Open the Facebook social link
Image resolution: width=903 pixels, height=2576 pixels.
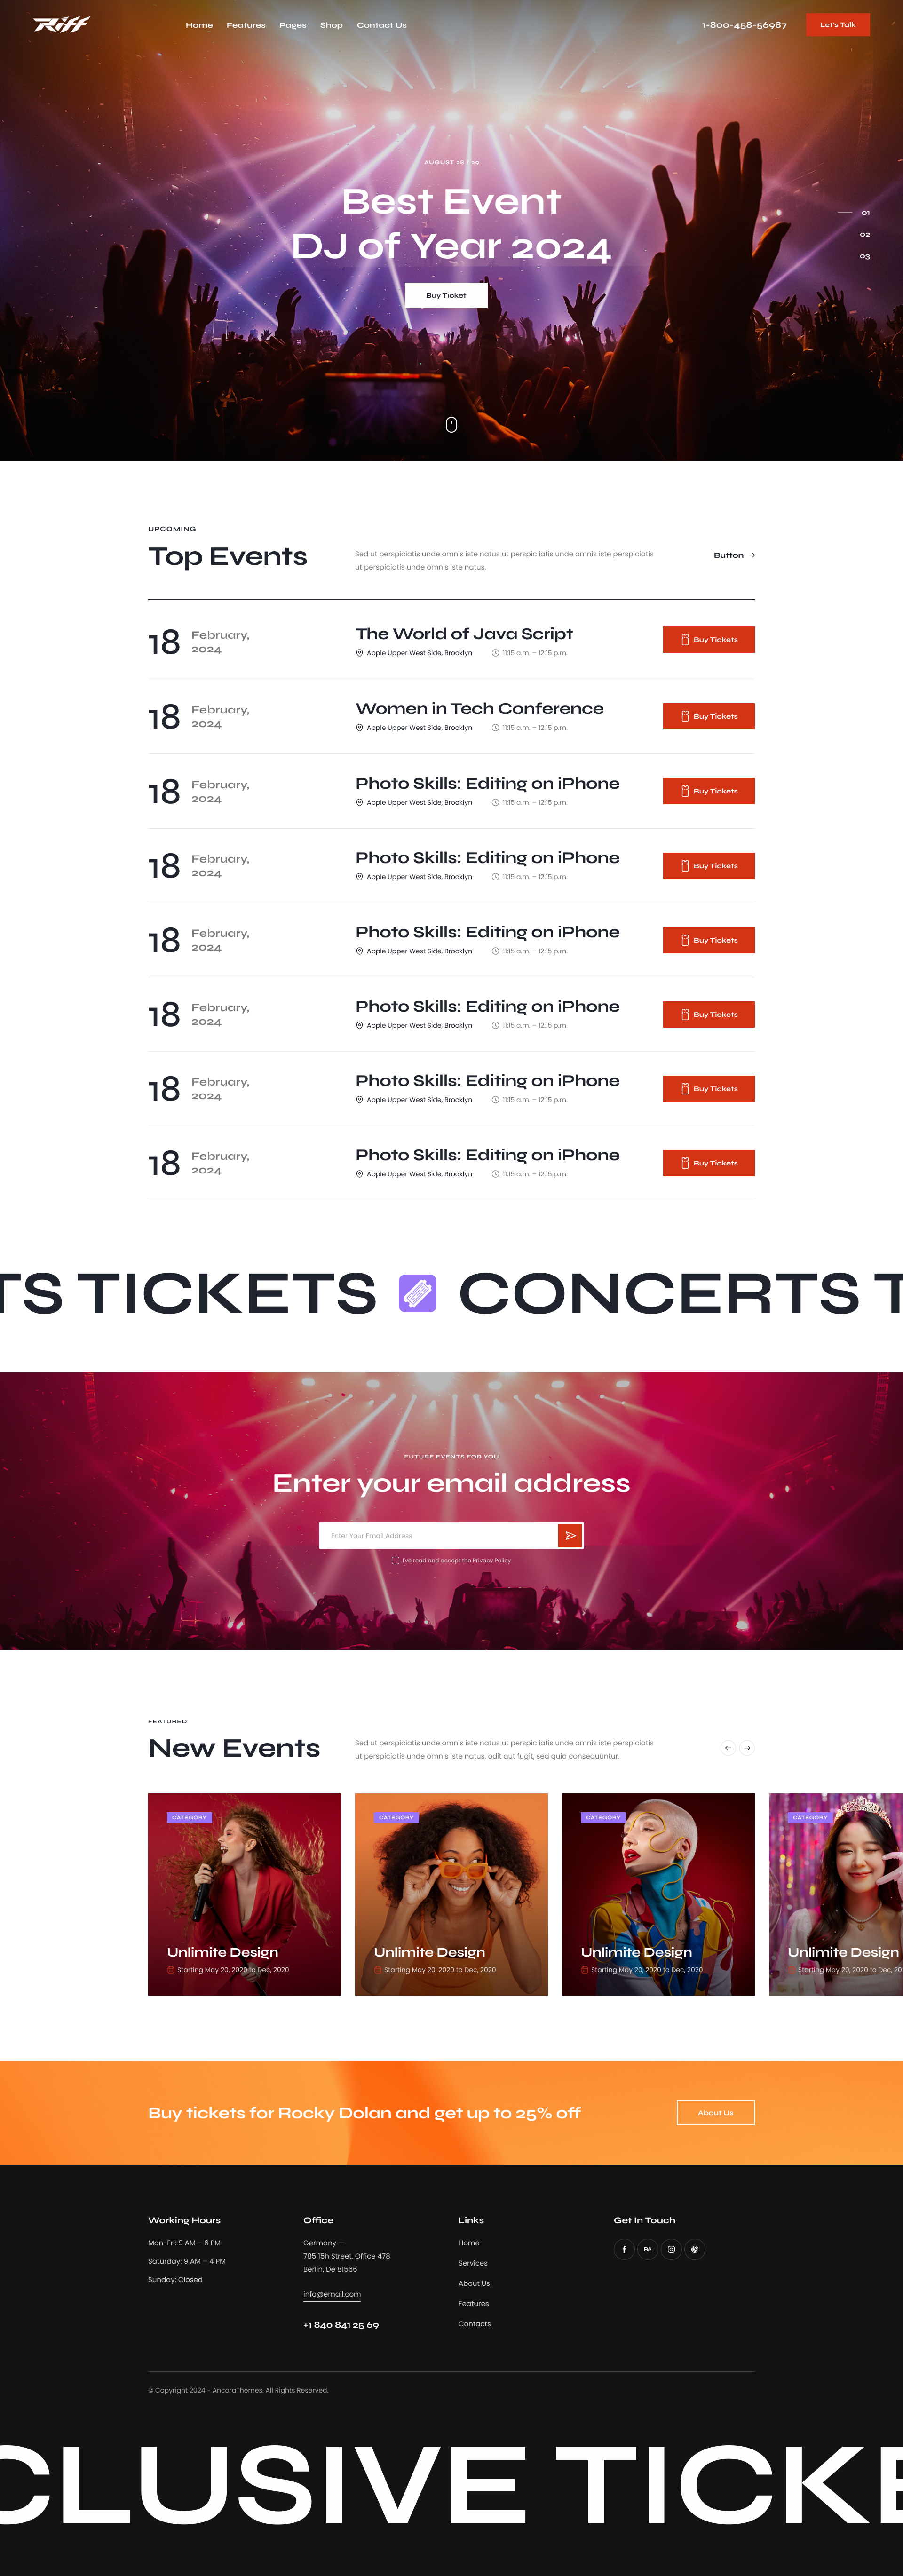[624, 2249]
